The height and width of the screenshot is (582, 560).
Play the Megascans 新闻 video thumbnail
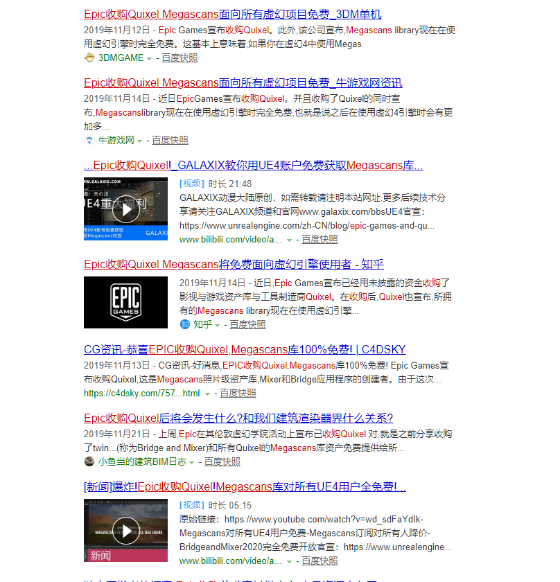[126, 531]
